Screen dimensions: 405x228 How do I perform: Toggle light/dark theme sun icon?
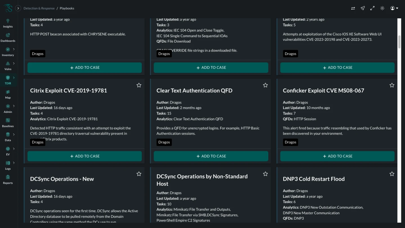[x=382, y=8]
